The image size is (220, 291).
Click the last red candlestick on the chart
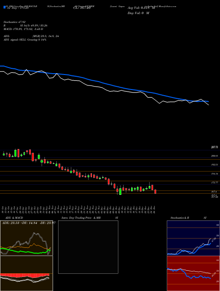click(x=155, y=192)
